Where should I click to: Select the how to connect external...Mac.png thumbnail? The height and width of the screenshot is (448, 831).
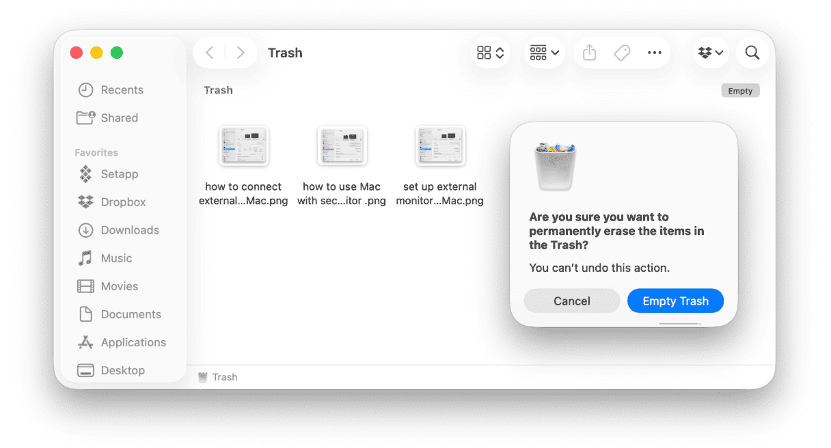244,145
